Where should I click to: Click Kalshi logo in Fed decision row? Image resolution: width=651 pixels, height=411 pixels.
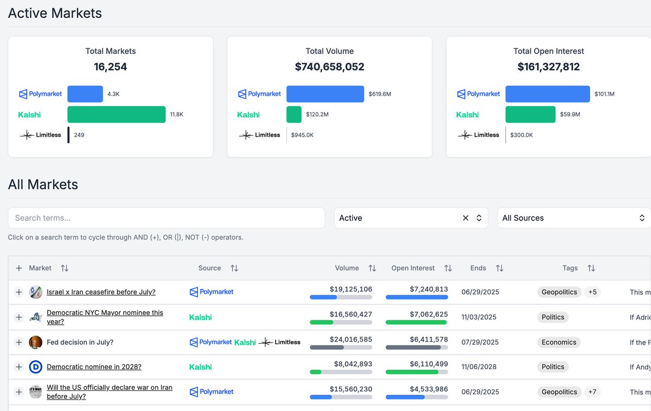pos(245,342)
